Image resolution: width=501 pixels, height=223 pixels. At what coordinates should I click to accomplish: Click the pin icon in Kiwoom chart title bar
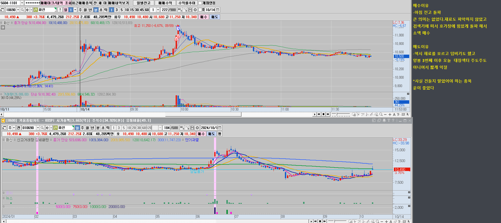tap(384, 120)
